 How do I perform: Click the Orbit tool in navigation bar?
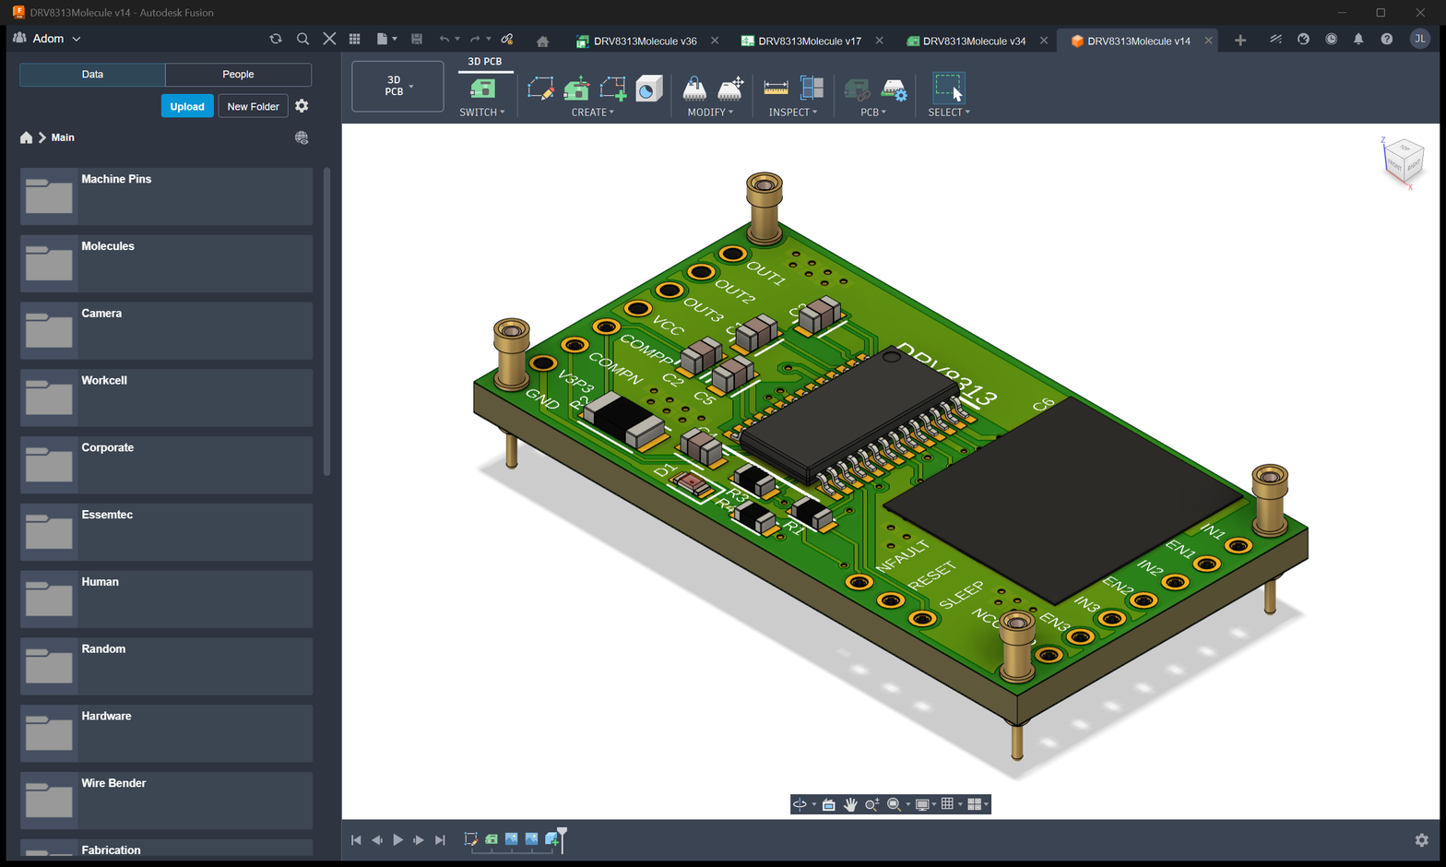(x=800, y=804)
